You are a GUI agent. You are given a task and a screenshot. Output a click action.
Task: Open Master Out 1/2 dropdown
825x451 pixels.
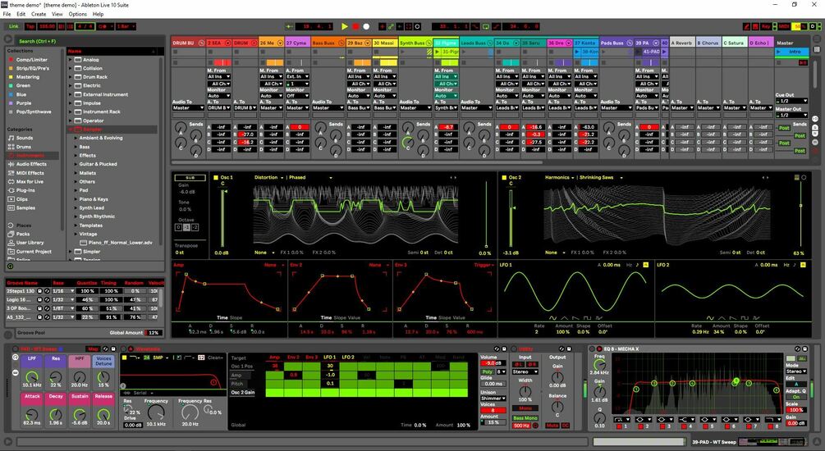click(x=791, y=115)
